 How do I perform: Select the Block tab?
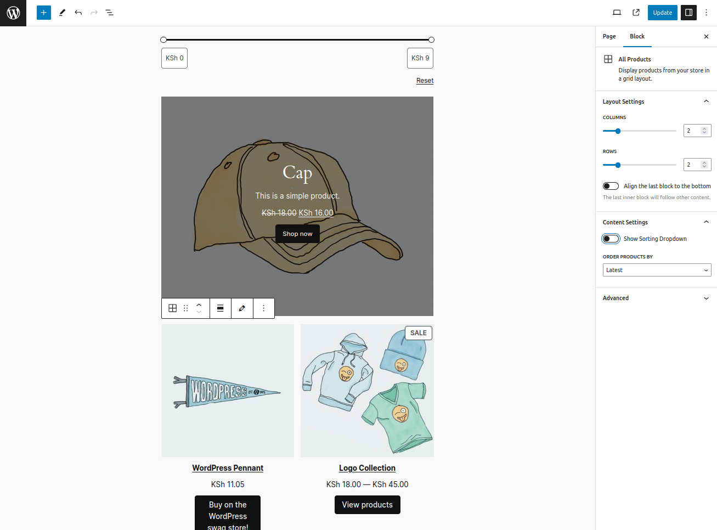tap(637, 36)
